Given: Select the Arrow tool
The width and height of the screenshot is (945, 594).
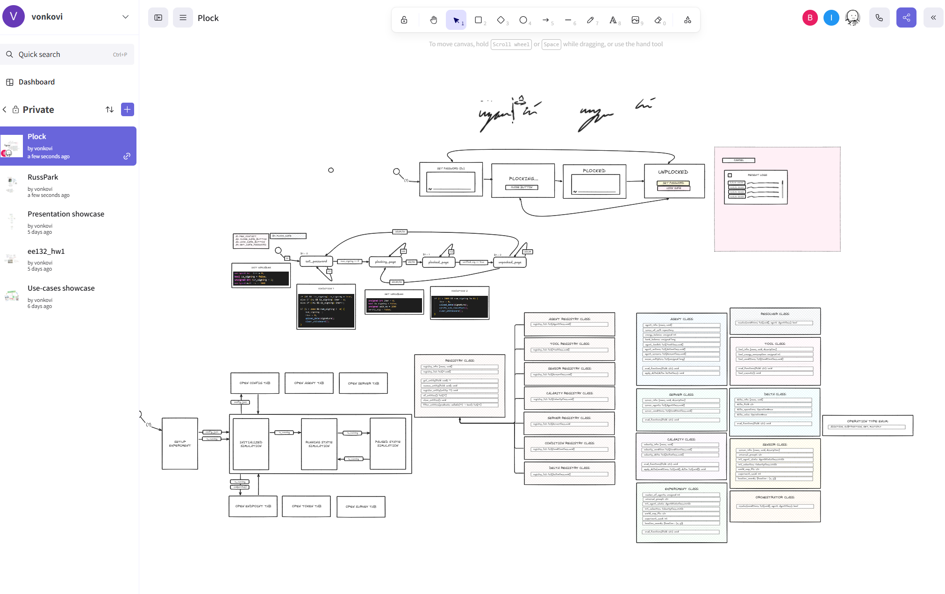Looking at the screenshot, I should coord(545,20).
